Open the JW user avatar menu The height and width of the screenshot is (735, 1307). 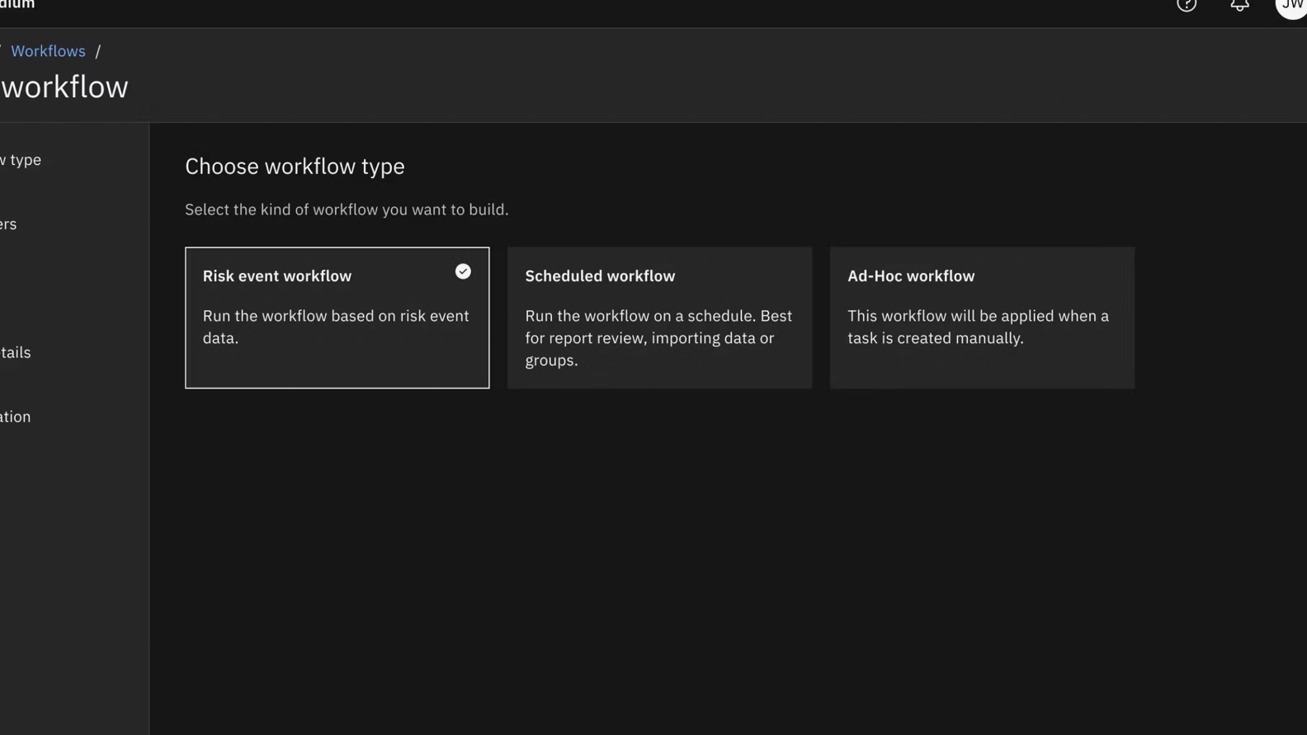[1291, 5]
